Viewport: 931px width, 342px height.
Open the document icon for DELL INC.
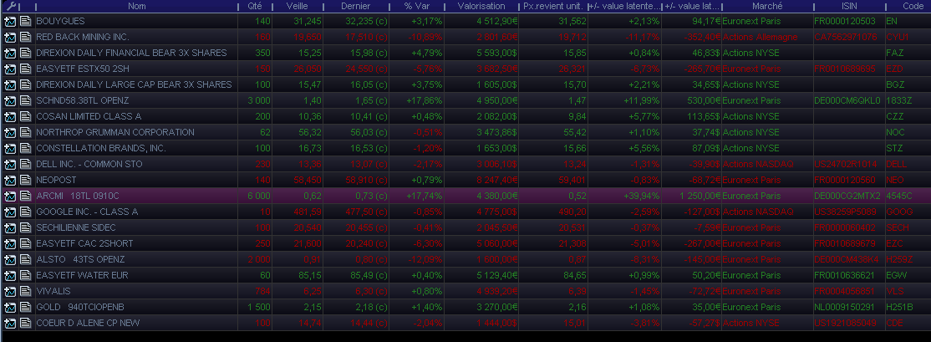point(25,164)
